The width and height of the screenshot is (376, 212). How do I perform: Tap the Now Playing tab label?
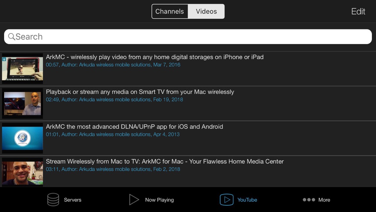[x=159, y=200]
